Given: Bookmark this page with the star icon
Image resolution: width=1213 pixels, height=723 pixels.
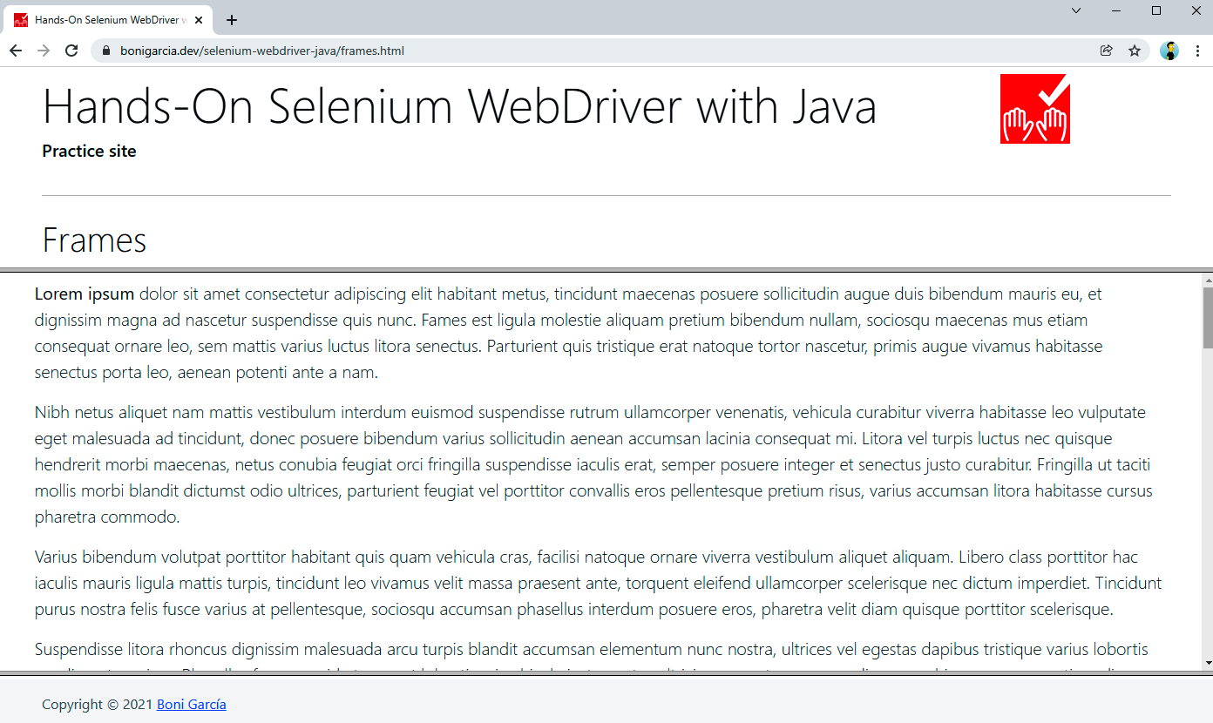Looking at the screenshot, I should (1135, 51).
